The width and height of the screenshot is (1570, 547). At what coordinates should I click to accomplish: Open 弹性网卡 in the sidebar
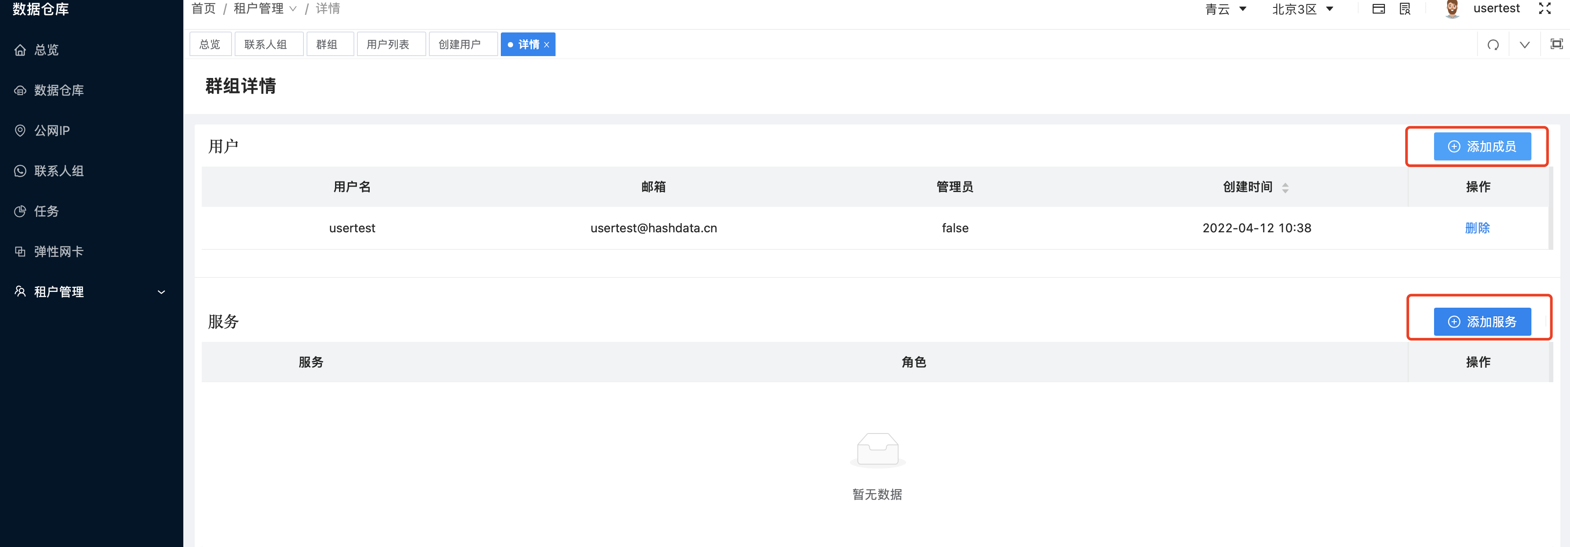coord(58,252)
